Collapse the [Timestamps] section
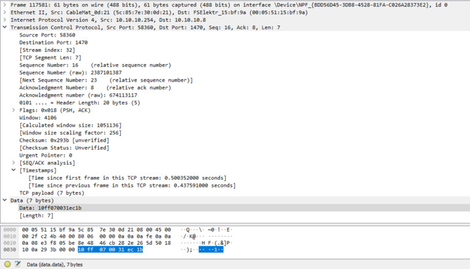Screen dimensions: 470x269 click(x=14, y=170)
